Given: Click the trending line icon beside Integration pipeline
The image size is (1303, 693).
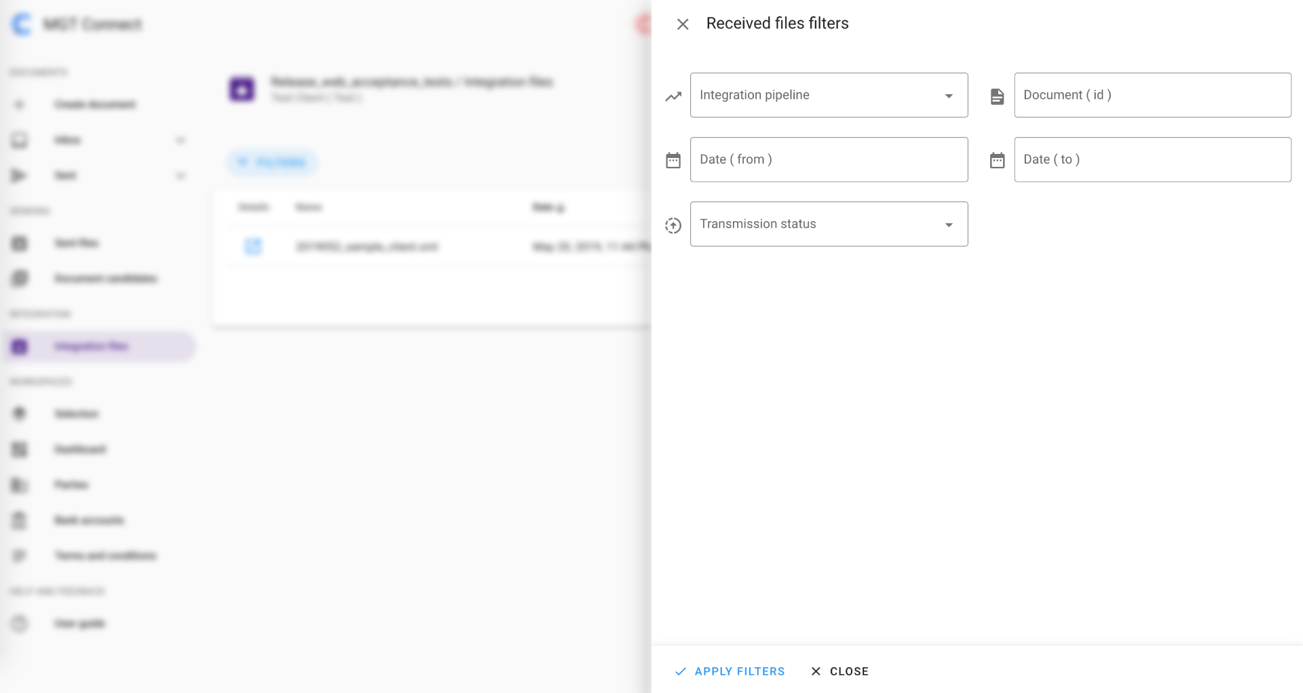Looking at the screenshot, I should (x=673, y=96).
